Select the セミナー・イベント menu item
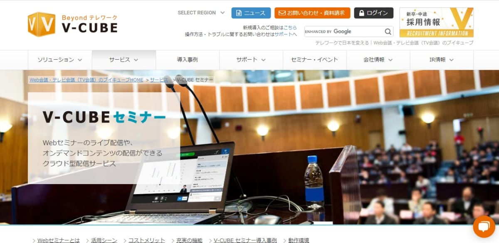The image size is (499, 243). pos(314,60)
